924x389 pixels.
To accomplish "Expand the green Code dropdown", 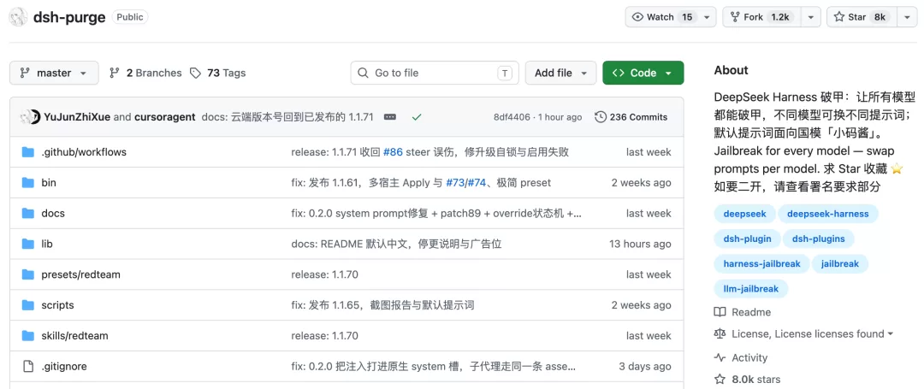I will pos(643,73).
